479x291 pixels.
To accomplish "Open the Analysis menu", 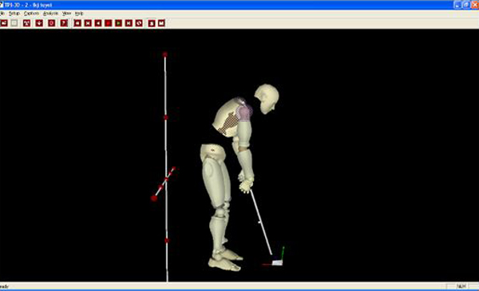I will point(50,14).
